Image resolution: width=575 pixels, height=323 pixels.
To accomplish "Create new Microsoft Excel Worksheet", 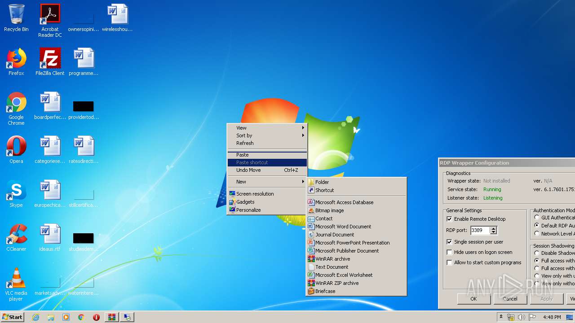I will [356, 275].
